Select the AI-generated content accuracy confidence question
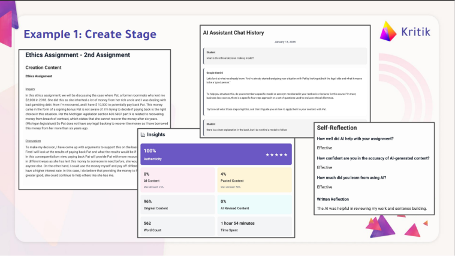The image size is (455, 256). tap(373, 158)
